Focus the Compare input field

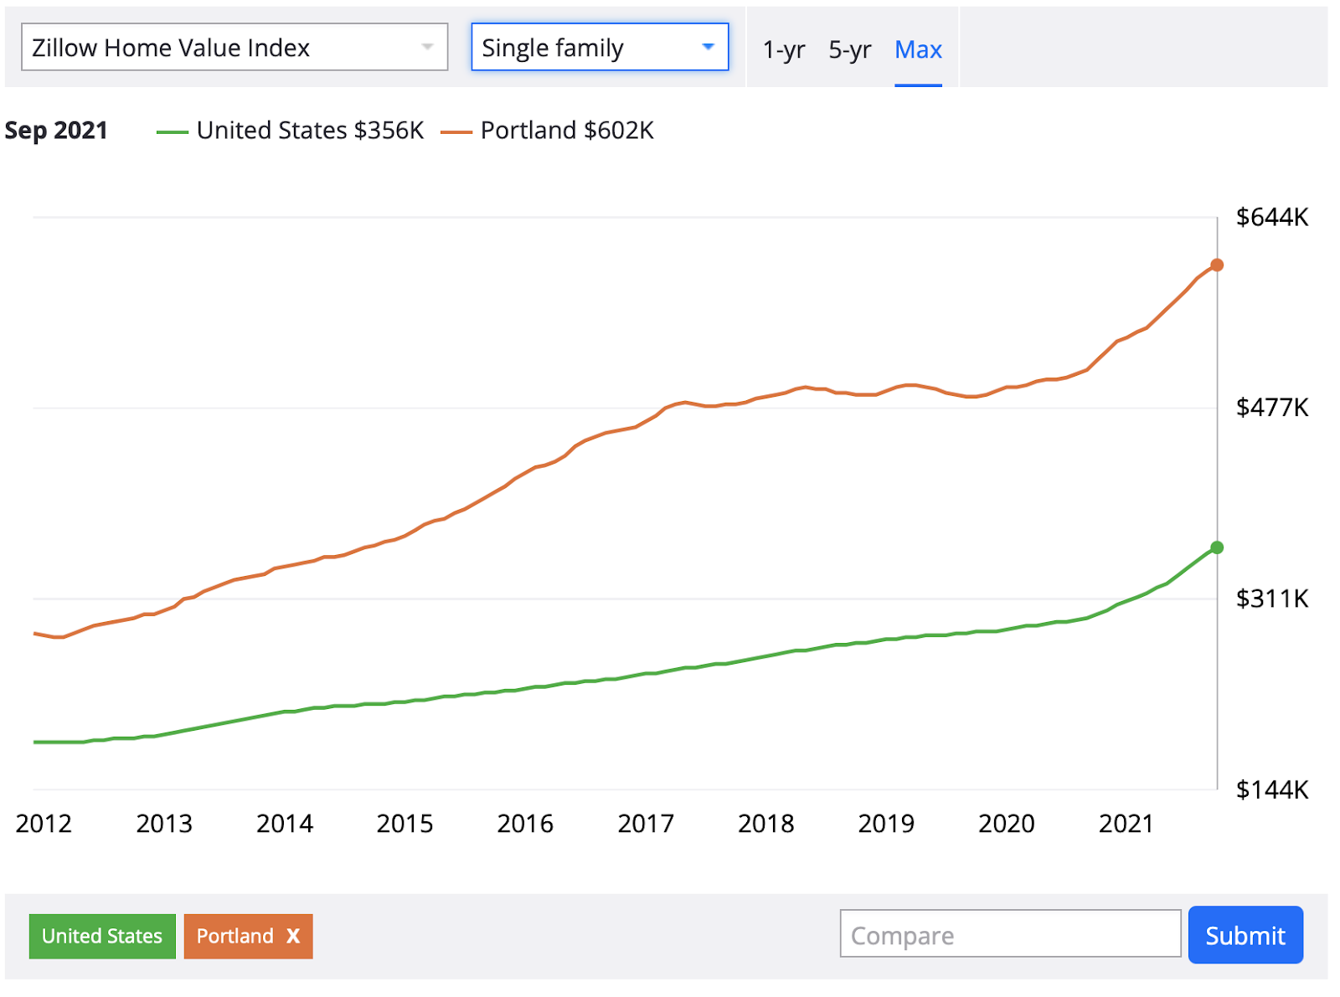tap(1010, 934)
